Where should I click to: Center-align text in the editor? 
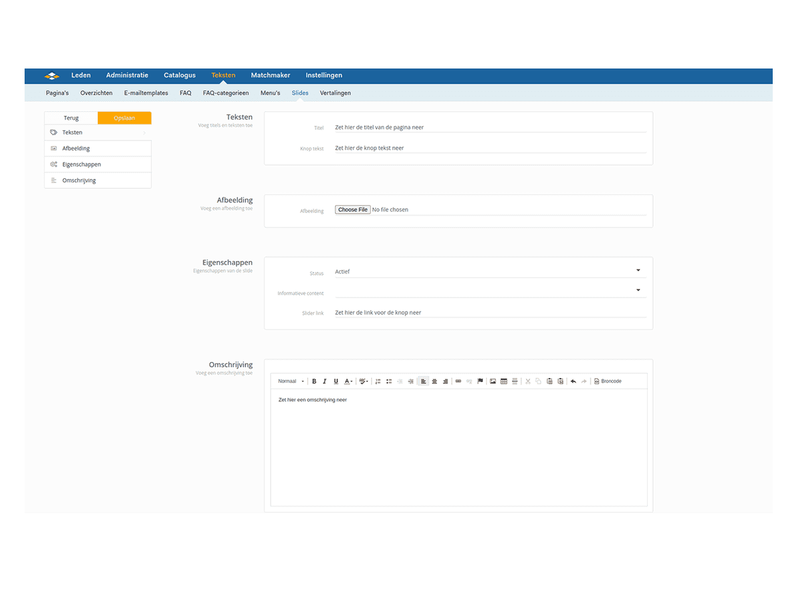pyautogui.click(x=434, y=381)
